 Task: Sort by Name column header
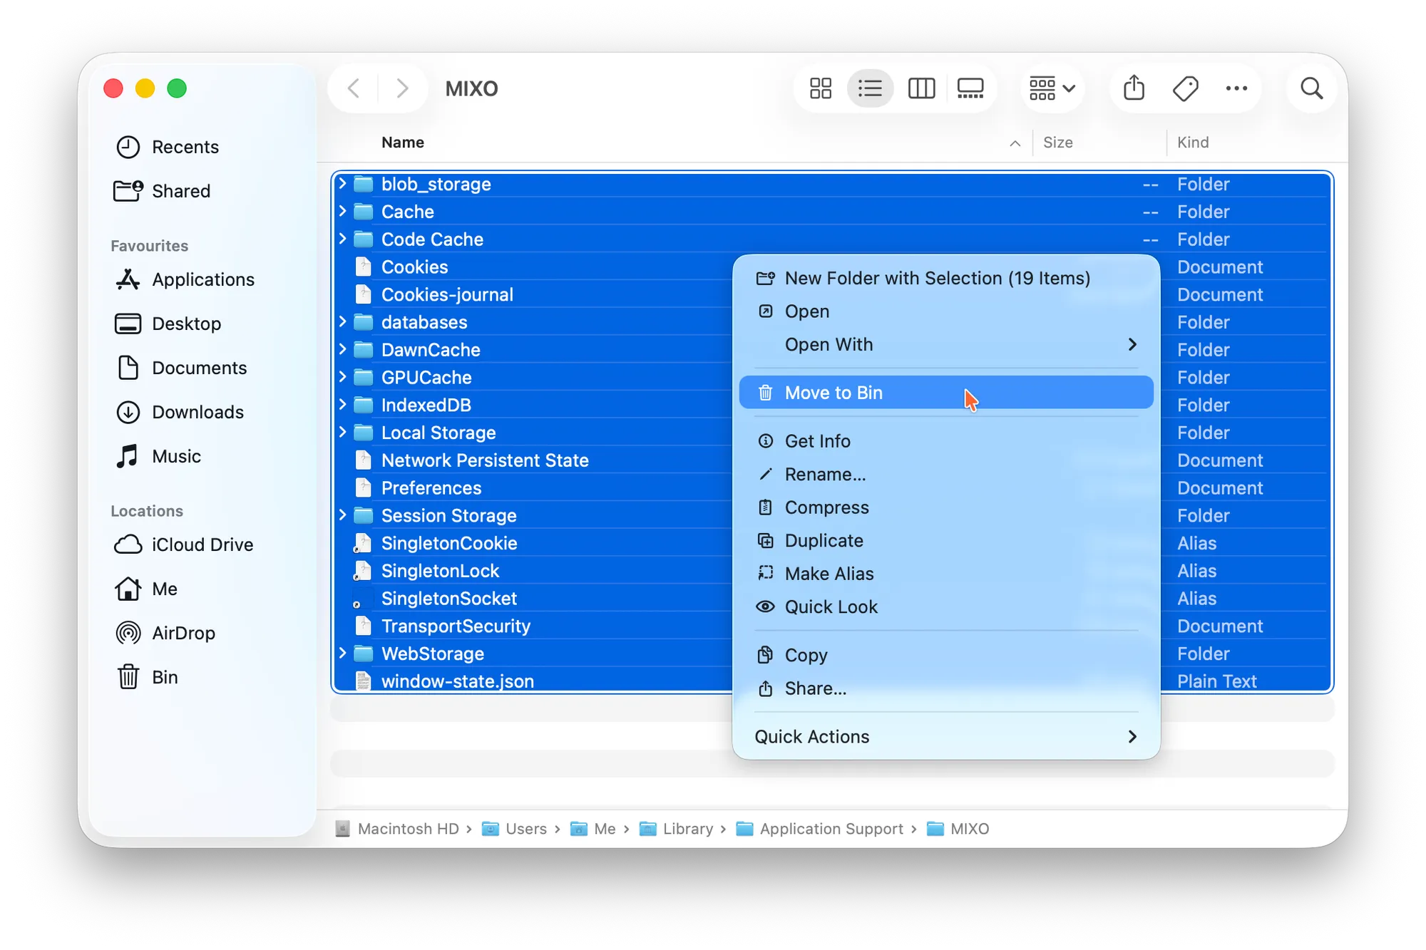(403, 143)
